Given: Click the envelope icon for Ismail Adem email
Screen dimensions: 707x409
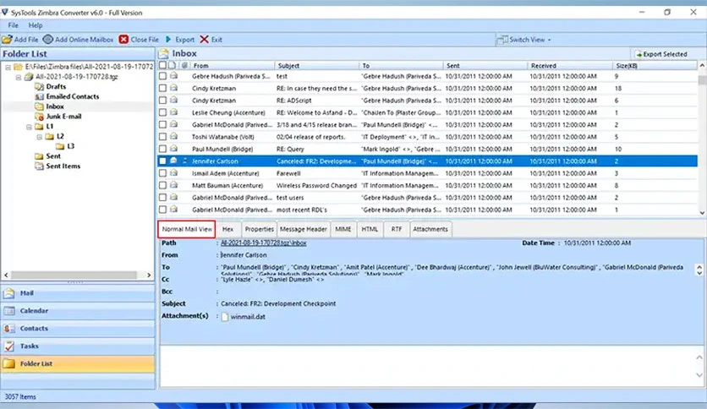Looking at the screenshot, I should pyautogui.click(x=173, y=173).
